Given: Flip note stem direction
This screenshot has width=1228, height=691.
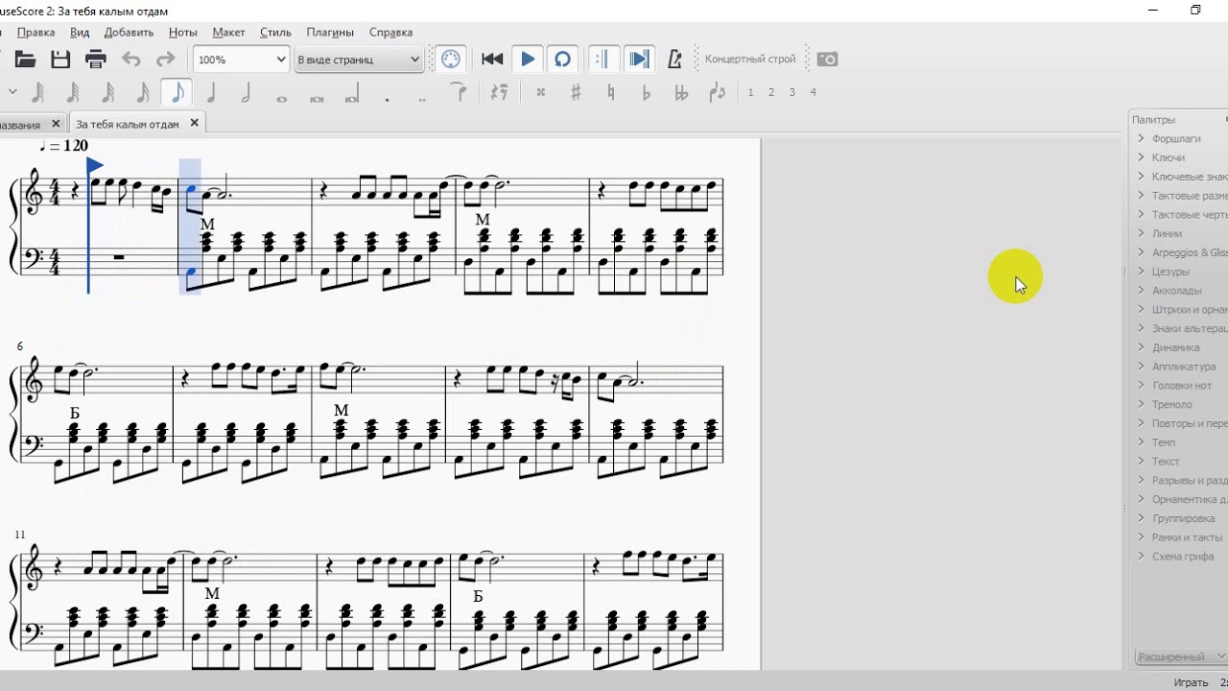Looking at the screenshot, I should pyautogui.click(x=717, y=93).
